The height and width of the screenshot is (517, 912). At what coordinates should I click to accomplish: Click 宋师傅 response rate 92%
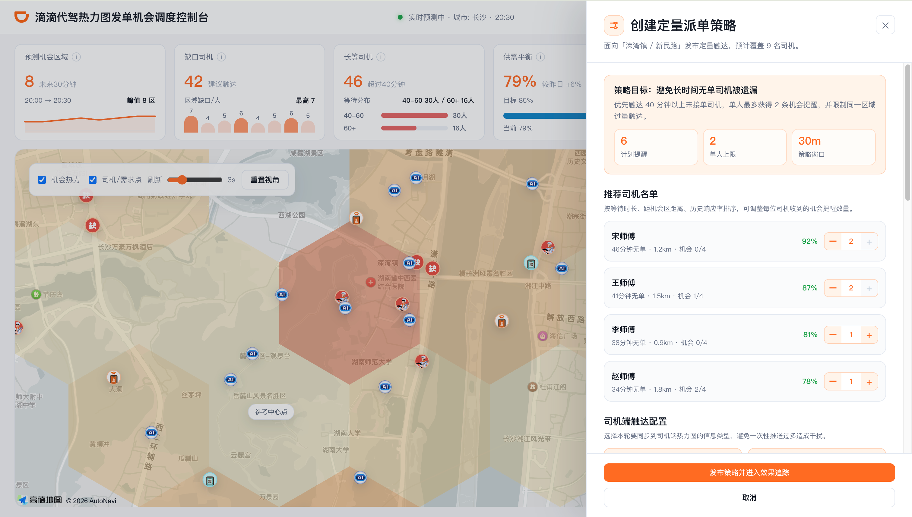(809, 241)
